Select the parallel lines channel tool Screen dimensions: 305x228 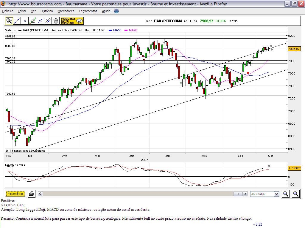(x=48, y=21)
